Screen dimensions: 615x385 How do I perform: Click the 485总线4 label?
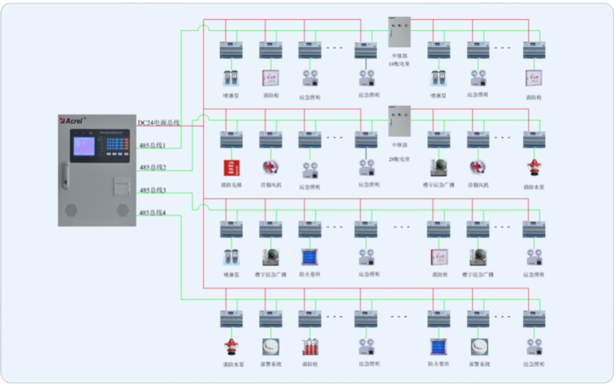[x=152, y=213]
